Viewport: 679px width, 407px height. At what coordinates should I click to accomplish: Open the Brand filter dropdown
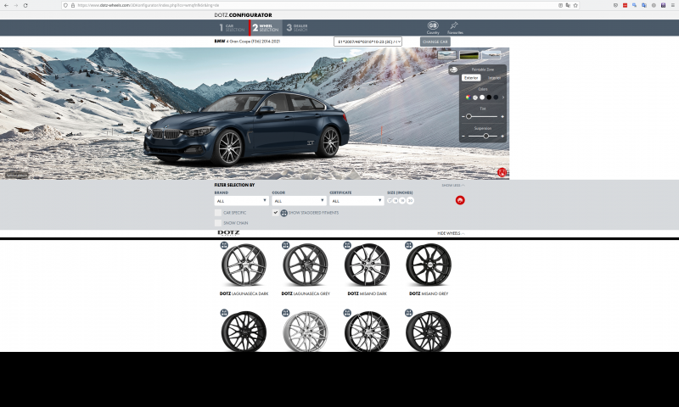tap(241, 201)
